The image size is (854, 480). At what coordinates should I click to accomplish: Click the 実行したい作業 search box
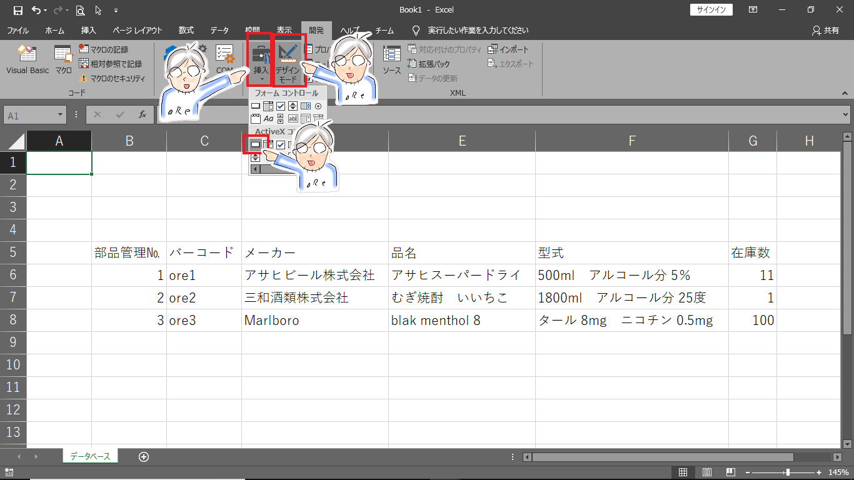click(478, 30)
